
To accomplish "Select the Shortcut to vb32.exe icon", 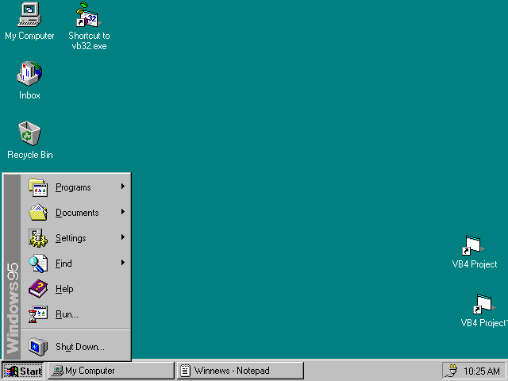I will [88, 14].
